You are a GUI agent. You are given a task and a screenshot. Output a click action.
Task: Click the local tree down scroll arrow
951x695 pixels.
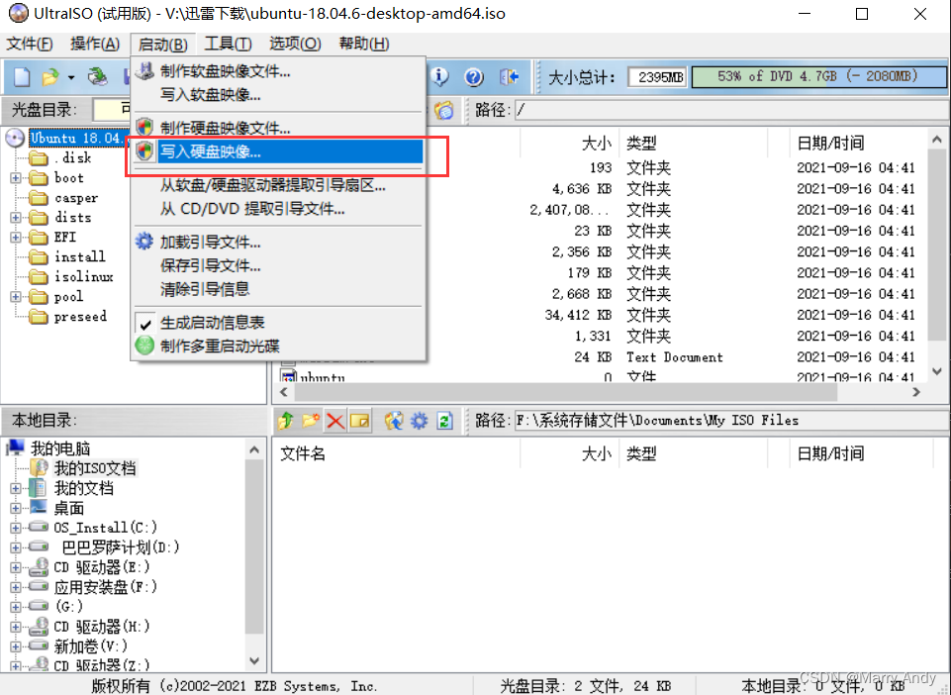254,661
